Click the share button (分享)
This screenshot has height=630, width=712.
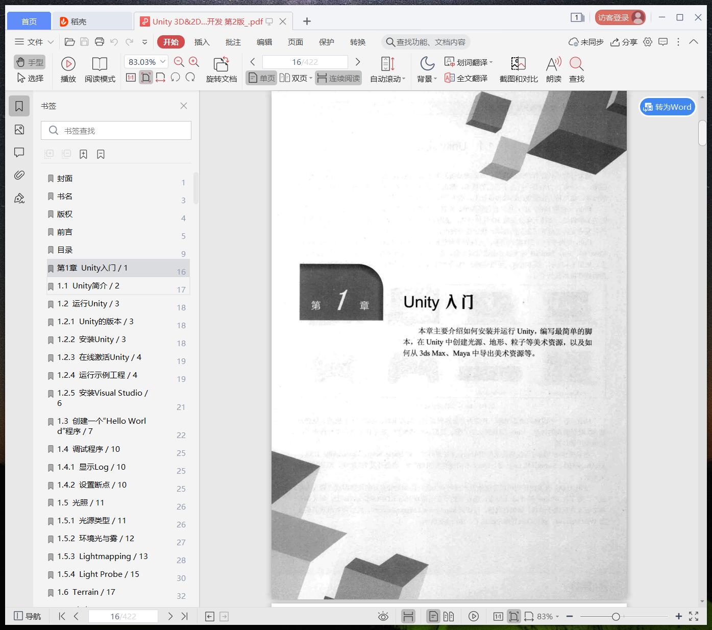point(624,42)
